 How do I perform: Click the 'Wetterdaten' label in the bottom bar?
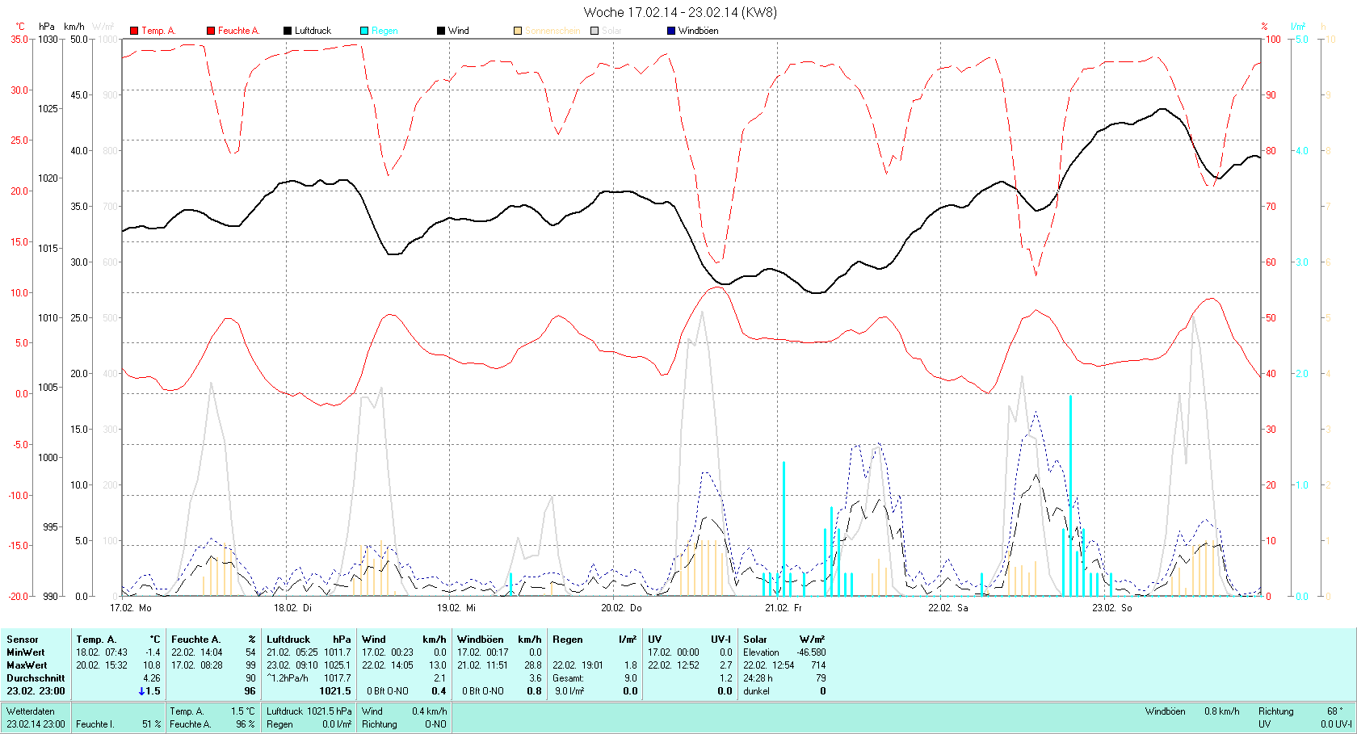[x=31, y=711]
